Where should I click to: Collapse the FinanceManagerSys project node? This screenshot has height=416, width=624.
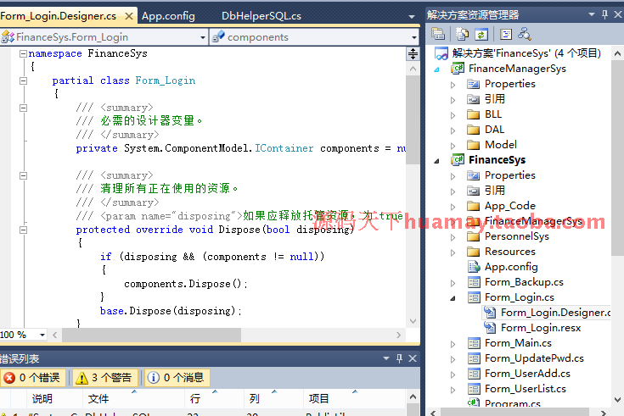[x=436, y=69]
